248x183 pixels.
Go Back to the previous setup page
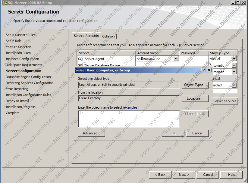pos(160,175)
